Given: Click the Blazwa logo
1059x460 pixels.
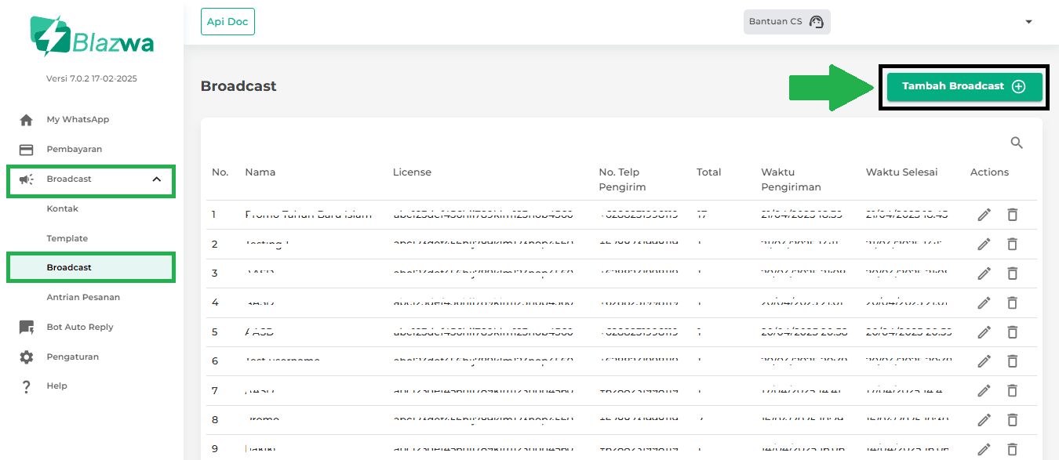Looking at the screenshot, I should 92,37.
